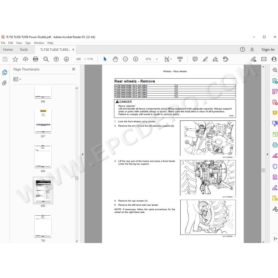The width and height of the screenshot is (278, 278).
Task: Open thumbnail options dropdown menu
Action: coord(17,79)
